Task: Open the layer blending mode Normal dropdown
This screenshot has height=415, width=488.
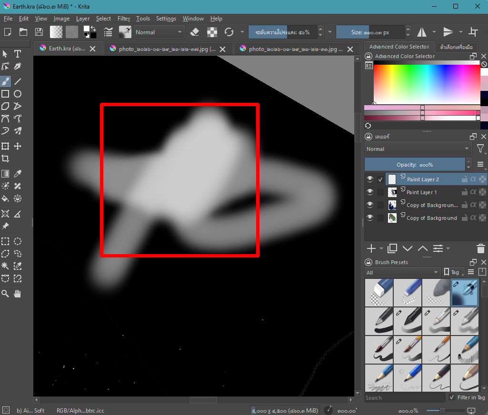Action: point(418,149)
